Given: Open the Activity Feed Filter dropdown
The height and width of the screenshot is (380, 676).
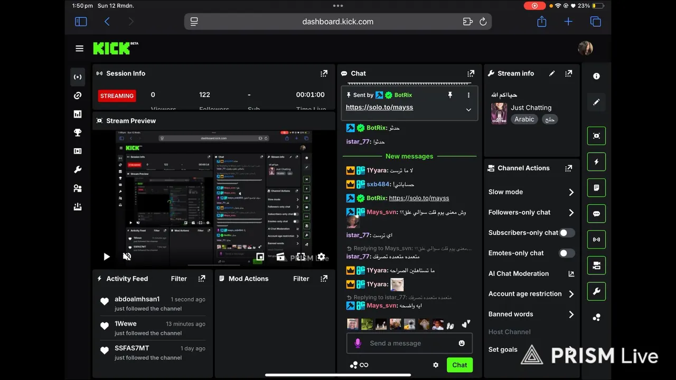Looking at the screenshot, I should tap(179, 279).
